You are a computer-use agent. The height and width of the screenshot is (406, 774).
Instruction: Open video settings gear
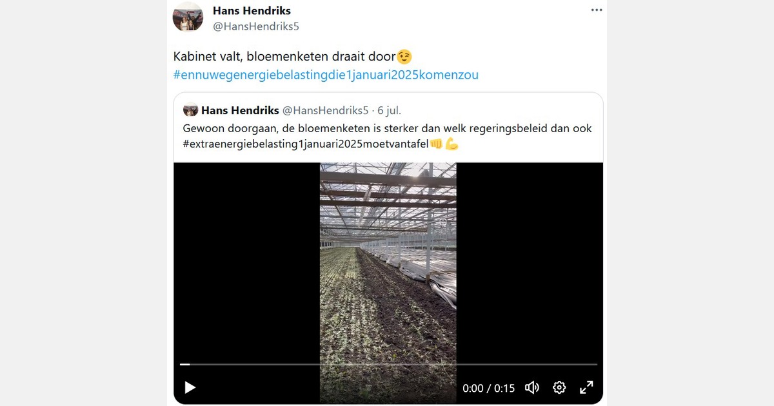coord(559,387)
